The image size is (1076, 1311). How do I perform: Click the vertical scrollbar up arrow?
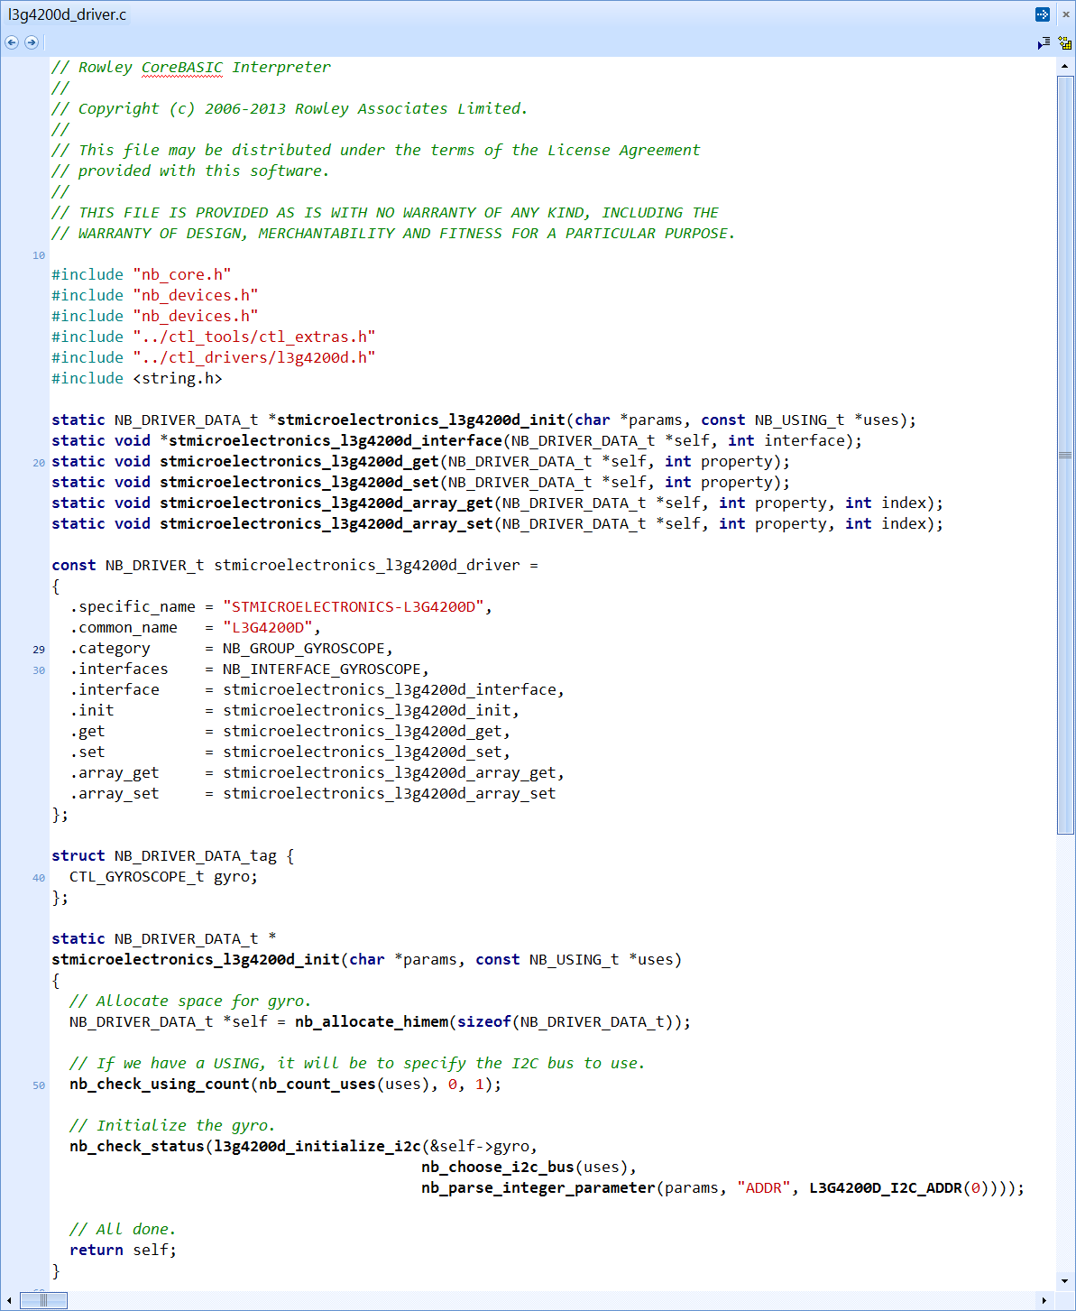(1065, 66)
